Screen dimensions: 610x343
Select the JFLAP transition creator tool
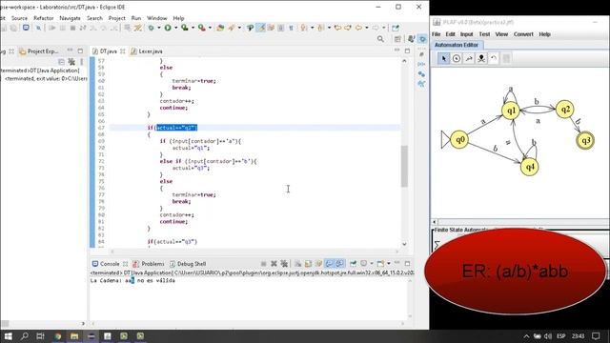(x=469, y=59)
